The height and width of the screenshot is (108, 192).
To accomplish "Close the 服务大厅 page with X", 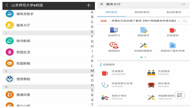I will pyautogui.click(x=101, y=4).
